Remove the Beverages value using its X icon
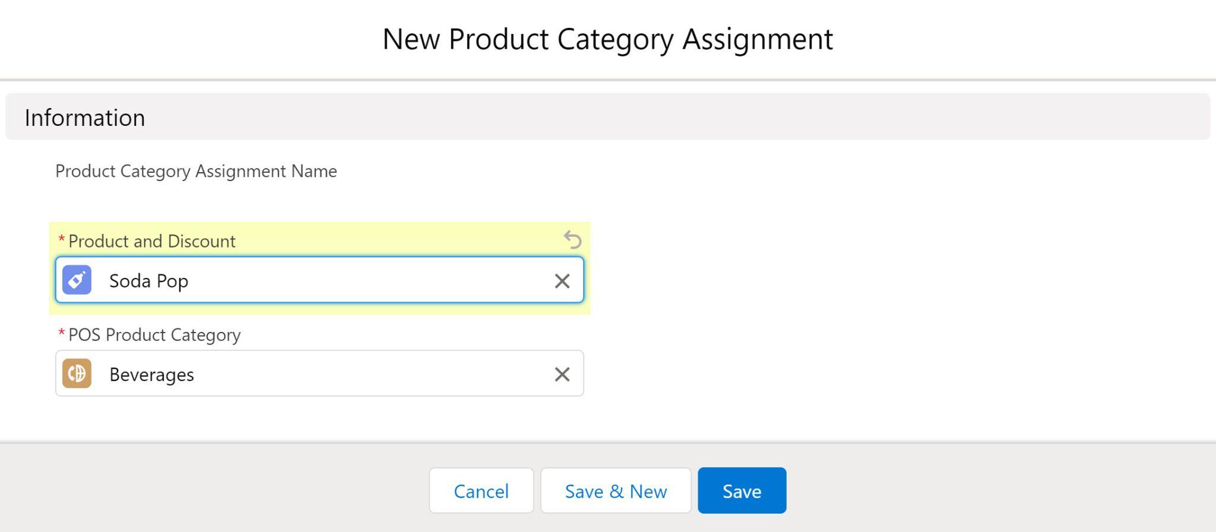Viewport: 1216px width, 532px height. (x=562, y=373)
